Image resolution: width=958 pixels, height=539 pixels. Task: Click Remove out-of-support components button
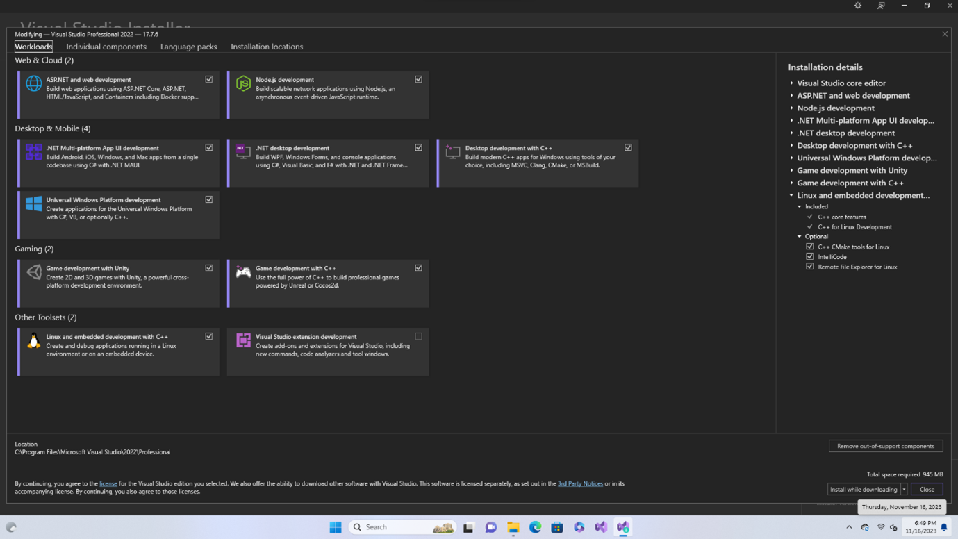point(885,446)
